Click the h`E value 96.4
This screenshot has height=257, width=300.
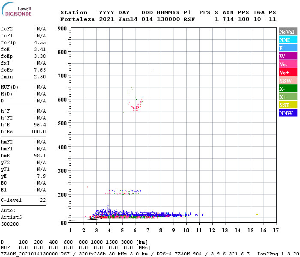click(40, 125)
